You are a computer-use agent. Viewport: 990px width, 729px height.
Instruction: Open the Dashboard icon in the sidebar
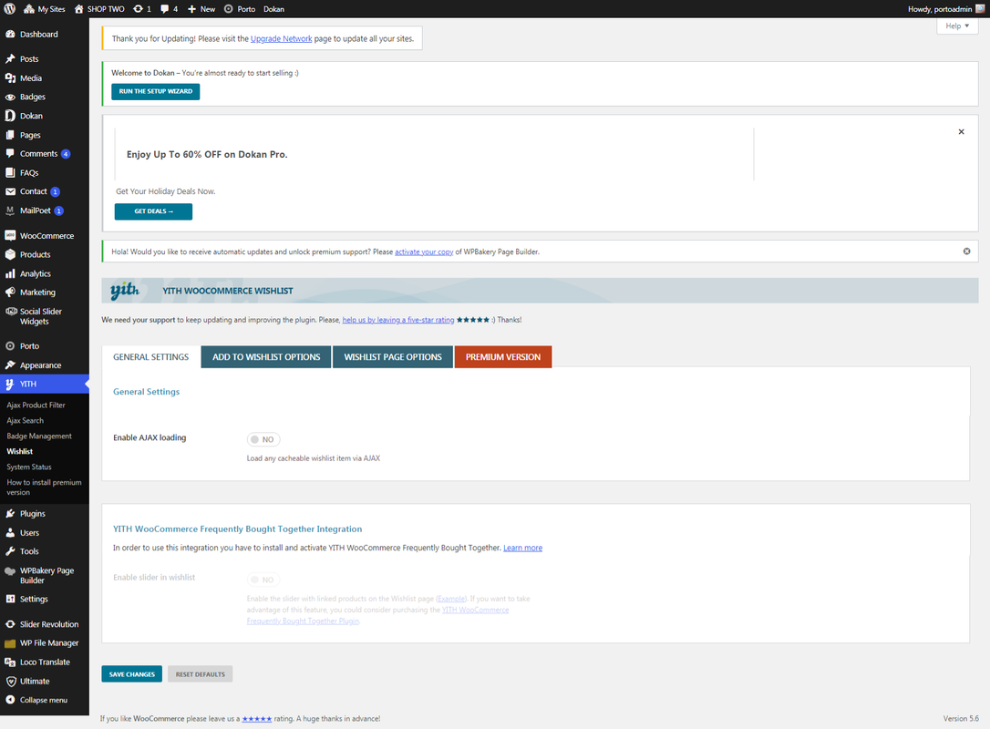click(10, 34)
